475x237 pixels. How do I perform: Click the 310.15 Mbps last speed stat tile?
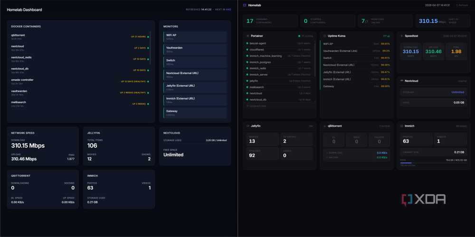(443, 21)
